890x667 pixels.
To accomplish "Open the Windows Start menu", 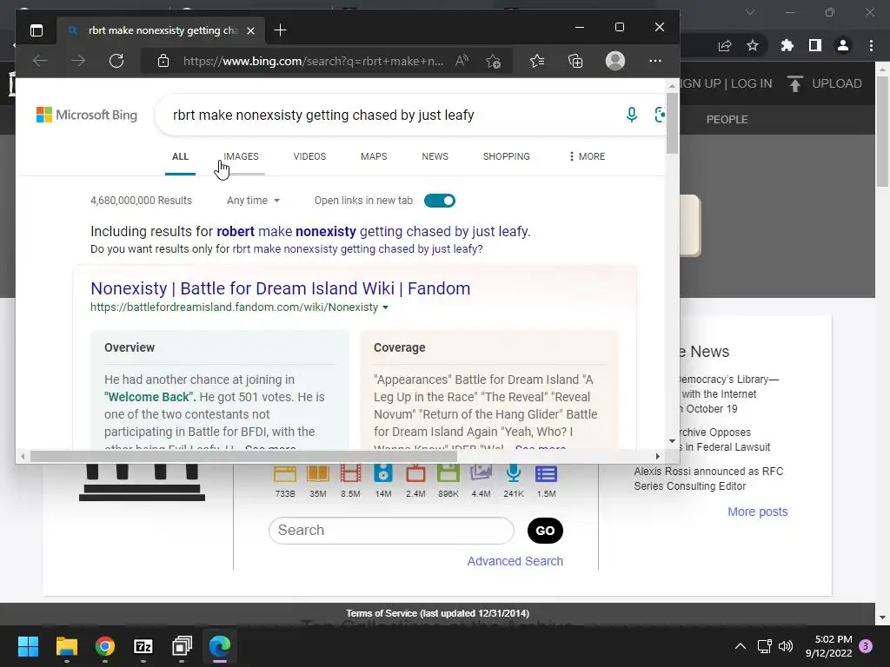I will click(28, 646).
